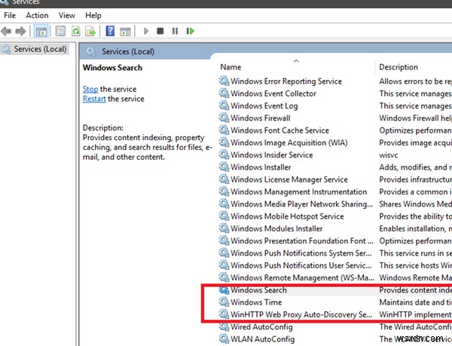Click the Restart the service link
The width and height of the screenshot is (452, 346).
click(x=94, y=99)
